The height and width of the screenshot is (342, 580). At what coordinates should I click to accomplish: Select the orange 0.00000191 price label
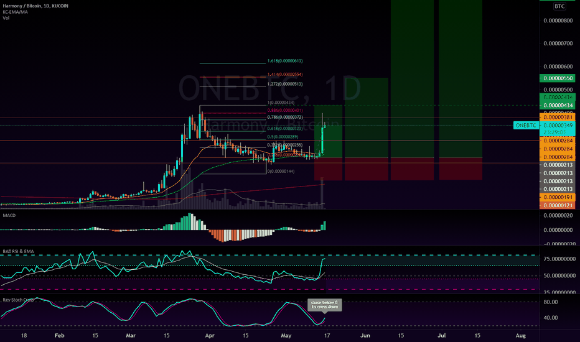558,198
